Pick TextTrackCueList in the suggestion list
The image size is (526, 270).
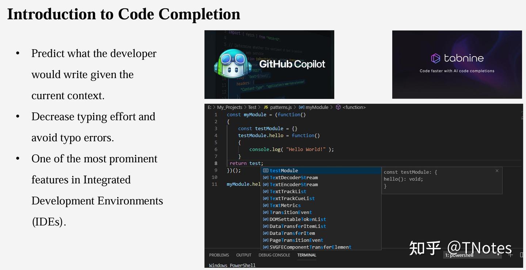321,198
